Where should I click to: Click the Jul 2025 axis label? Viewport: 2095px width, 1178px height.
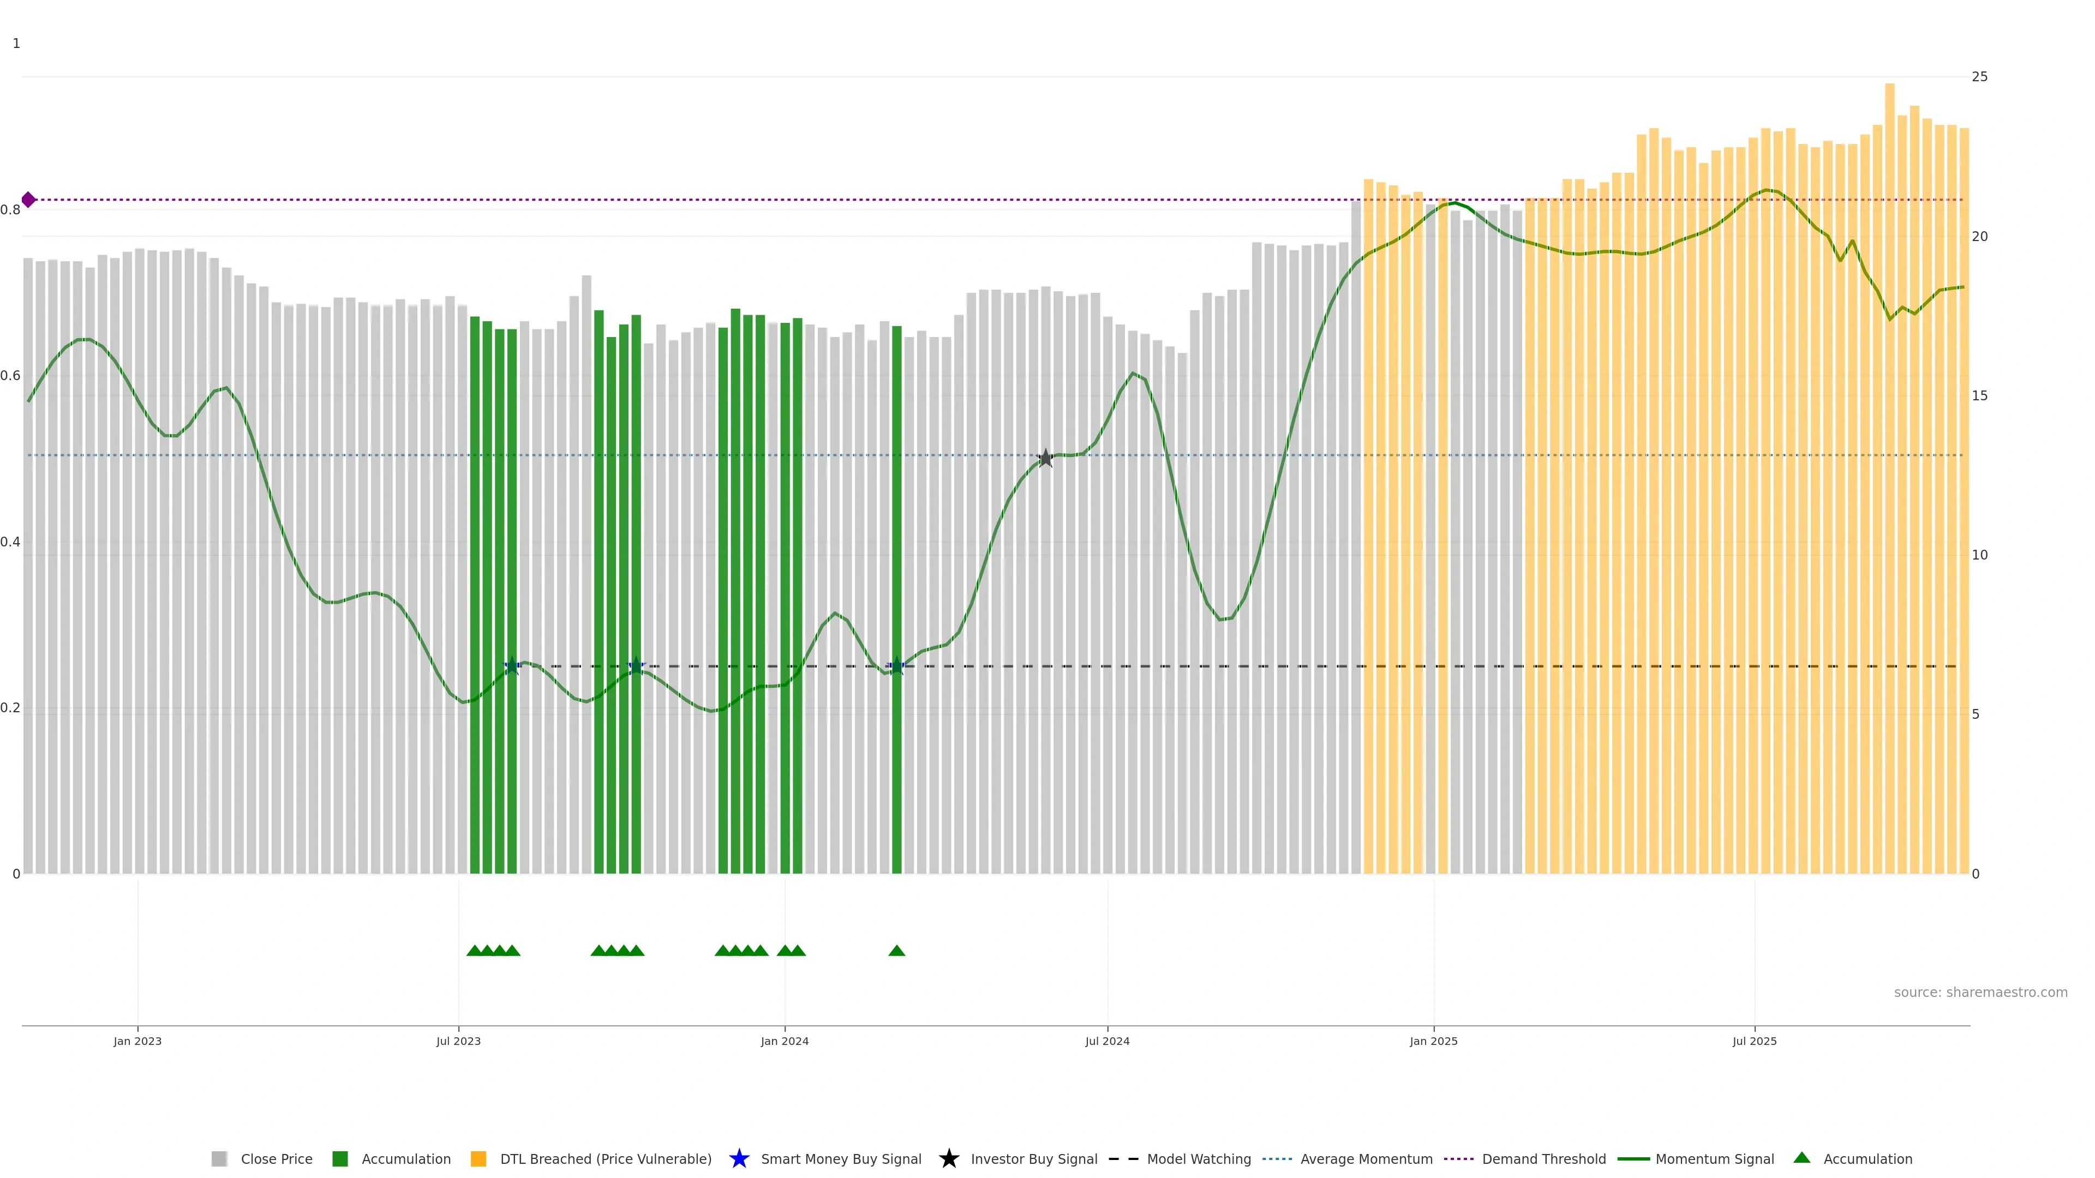click(x=1754, y=1041)
